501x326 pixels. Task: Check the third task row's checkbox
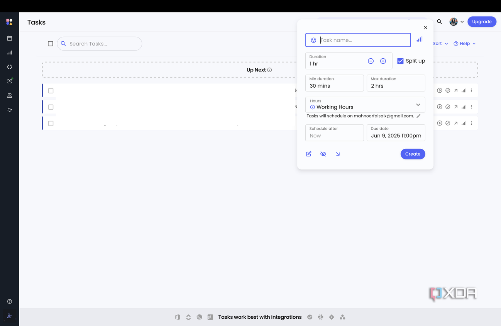pos(51,124)
